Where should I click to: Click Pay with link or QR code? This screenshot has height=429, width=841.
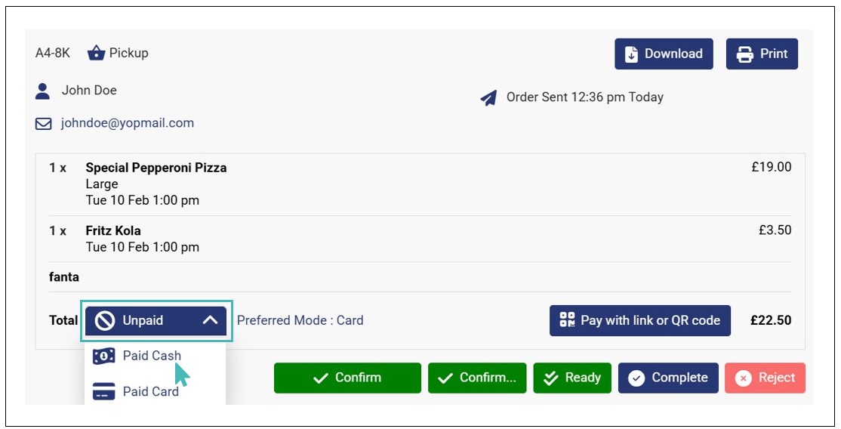pyautogui.click(x=639, y=320)
